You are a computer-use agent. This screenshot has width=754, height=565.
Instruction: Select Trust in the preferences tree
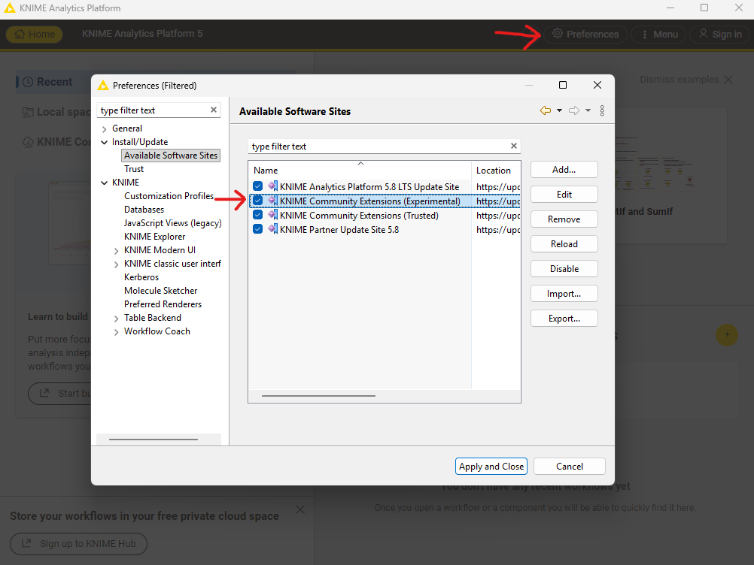tap(134, 169)
